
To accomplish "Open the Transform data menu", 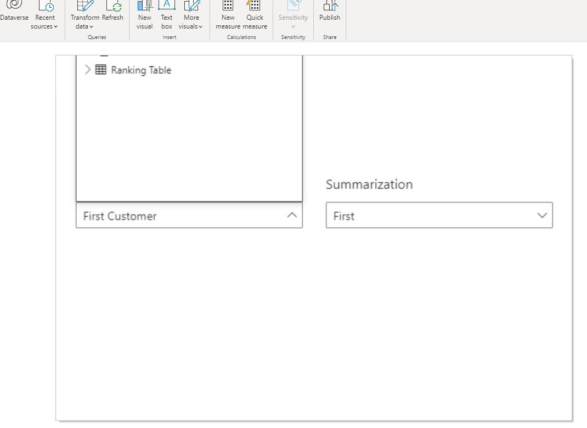I will [x=84, y=15].
